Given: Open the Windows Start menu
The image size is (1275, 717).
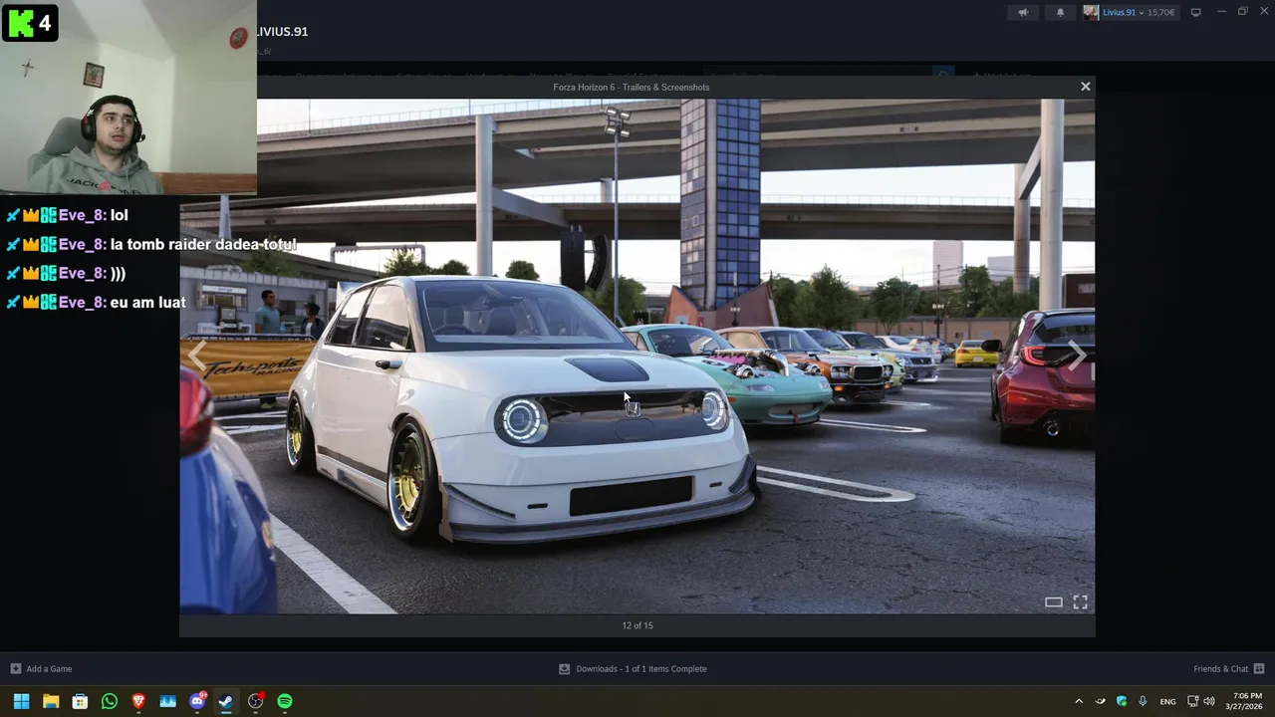Looking at the screenshot, I should (x=21, y=701).
